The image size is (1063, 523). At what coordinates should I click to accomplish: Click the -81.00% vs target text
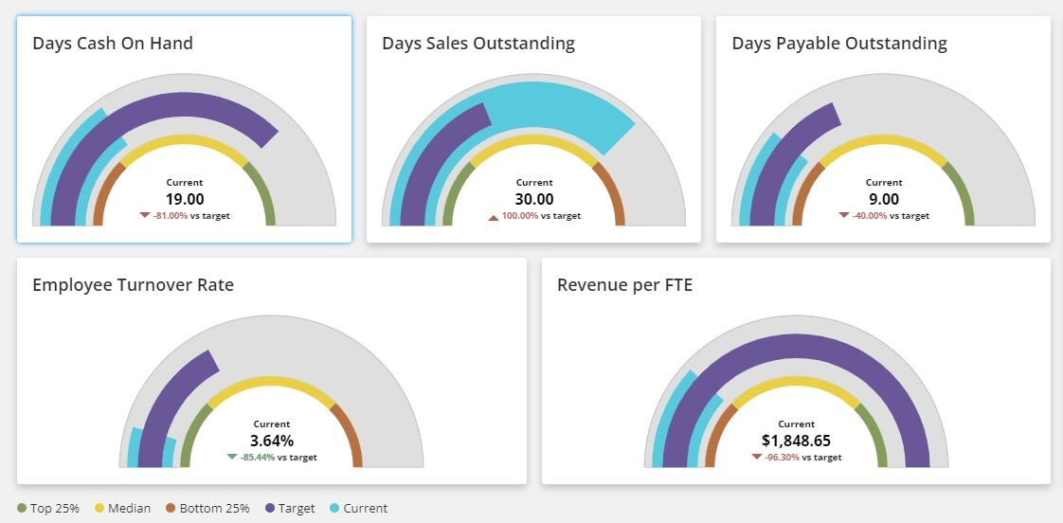(191, 216)
